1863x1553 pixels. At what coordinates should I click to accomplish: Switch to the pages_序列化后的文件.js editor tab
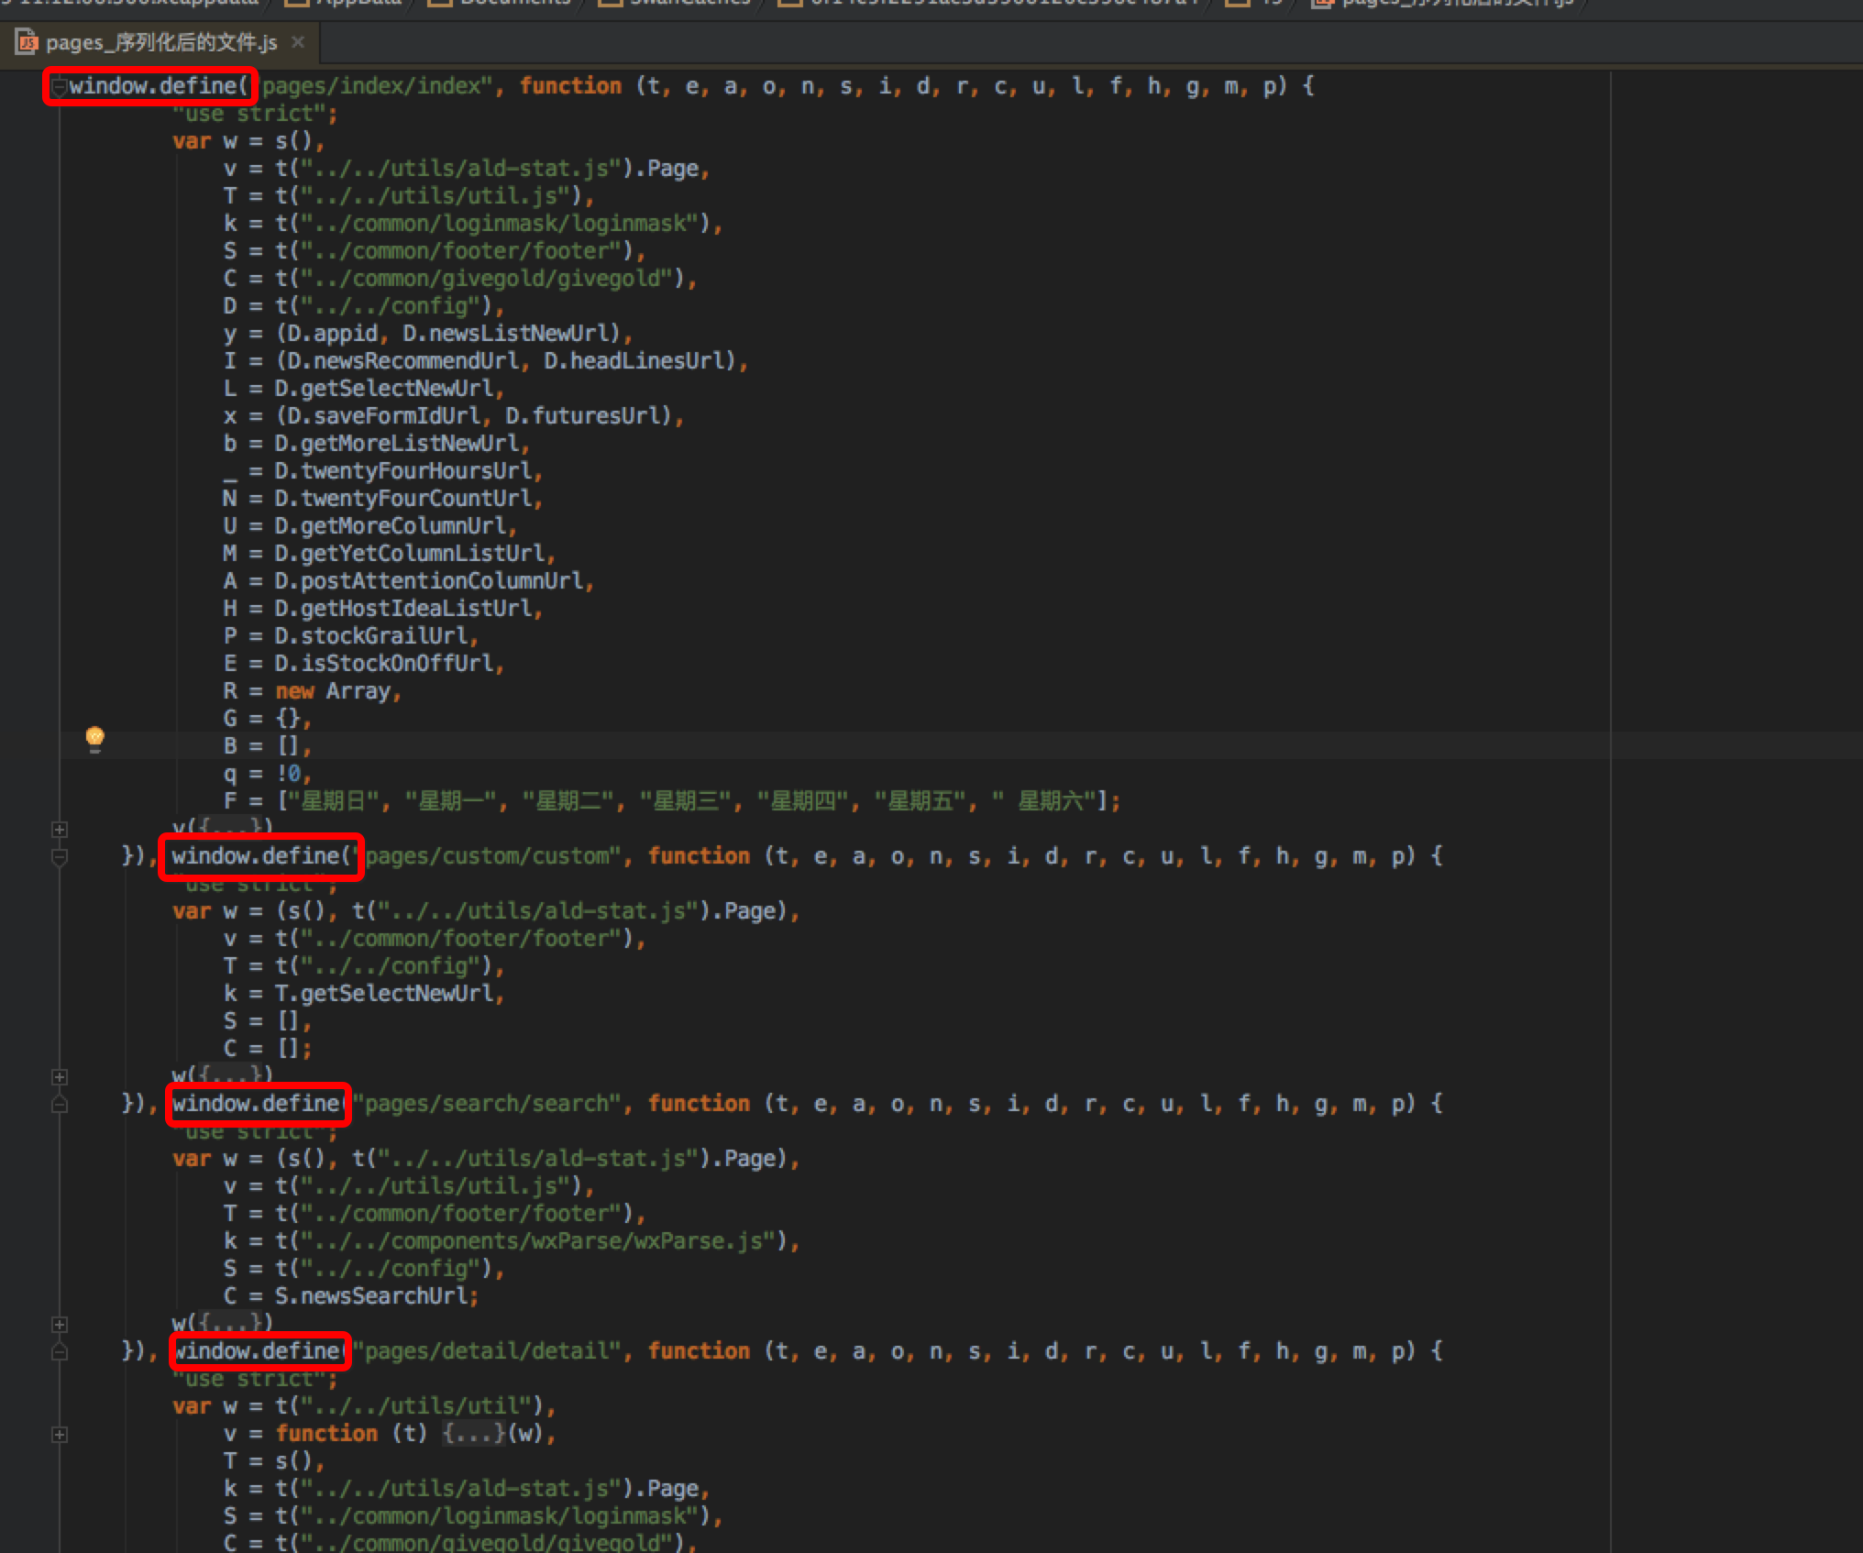(x=161, y=43)
